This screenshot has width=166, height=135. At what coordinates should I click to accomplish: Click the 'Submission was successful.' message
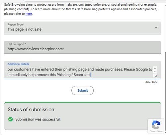coord(38,119)
